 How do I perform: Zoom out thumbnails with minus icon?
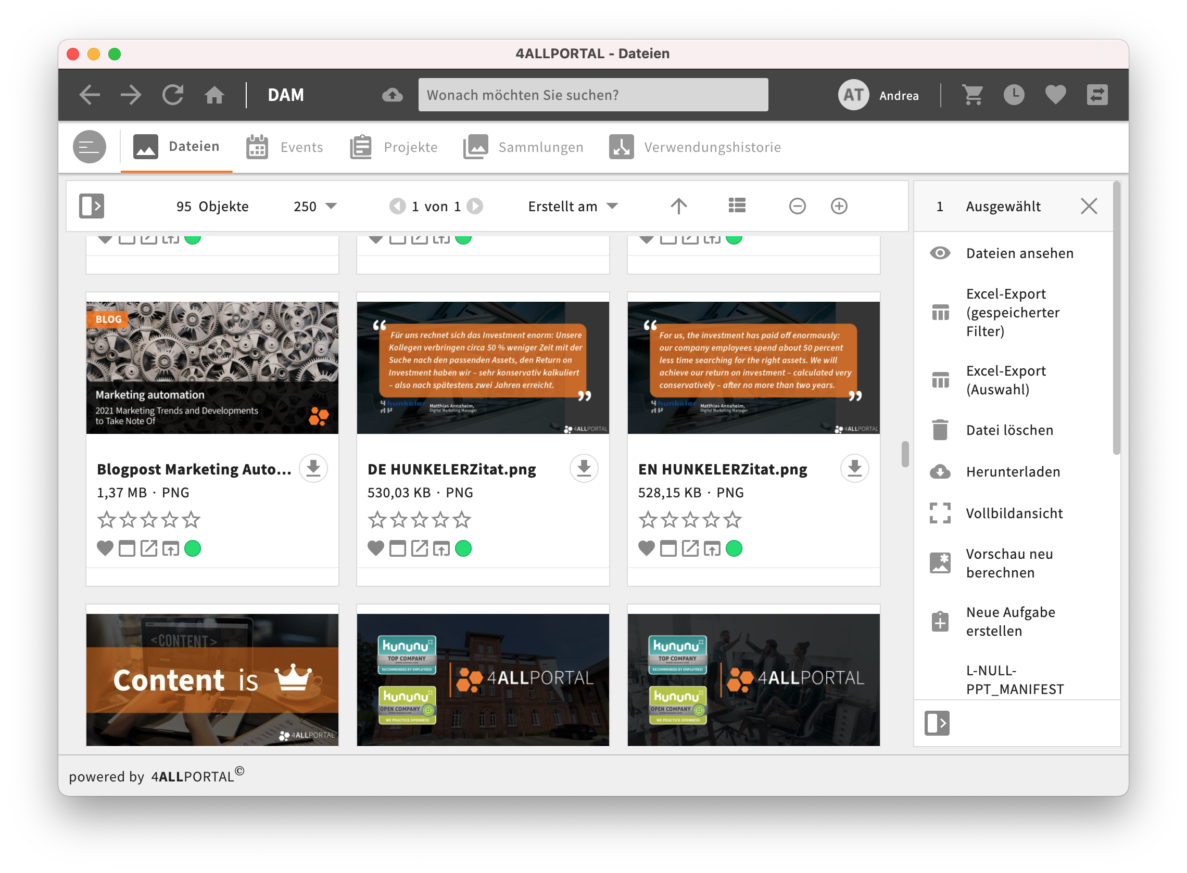coord(797,206)
